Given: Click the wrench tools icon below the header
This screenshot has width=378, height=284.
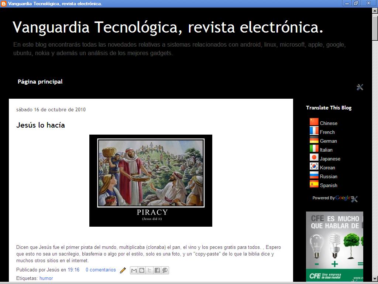Looking at the screenshot, I should tap(360, 87).
